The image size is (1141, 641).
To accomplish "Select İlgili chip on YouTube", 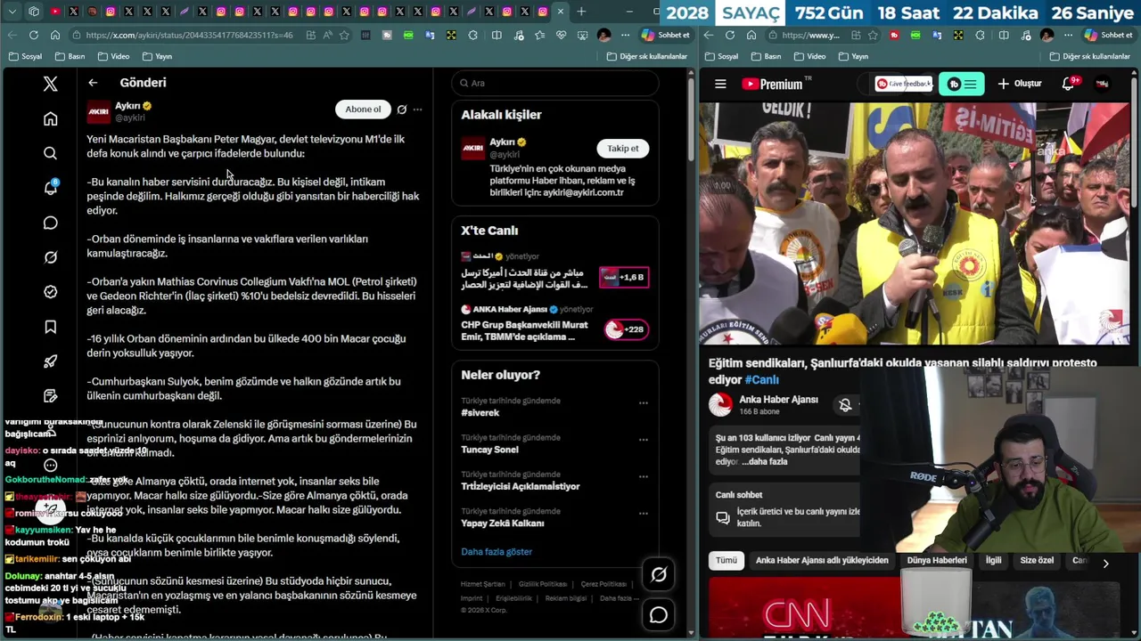I will tap(993, 560).
